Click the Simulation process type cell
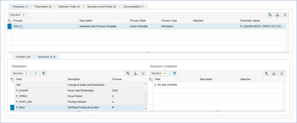This screenshot has height=123, width=297. (175, 26)
